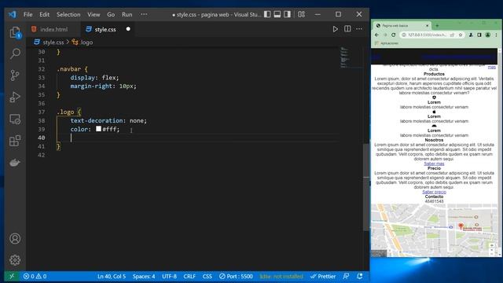Toggle the primary side bar layout icon
This screenshot has height=283, width=503.
(267, 14)
